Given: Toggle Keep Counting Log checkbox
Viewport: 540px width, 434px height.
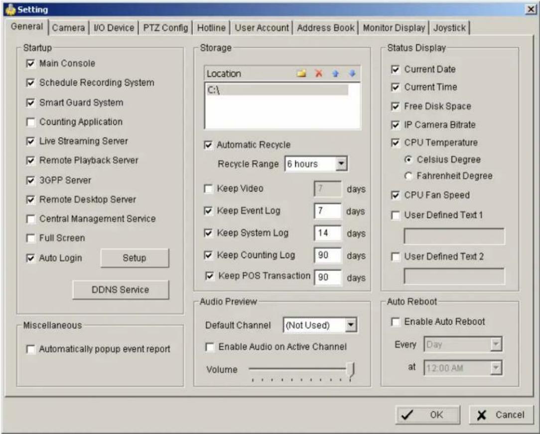Looking at the screenshot, I should [208, 255].
